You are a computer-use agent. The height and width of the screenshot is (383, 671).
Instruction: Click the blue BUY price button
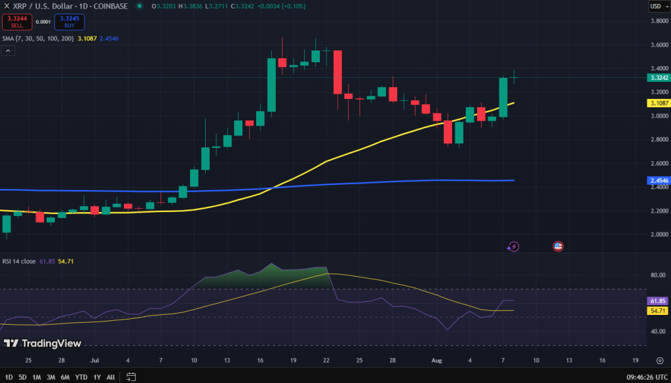coord(69,22)
